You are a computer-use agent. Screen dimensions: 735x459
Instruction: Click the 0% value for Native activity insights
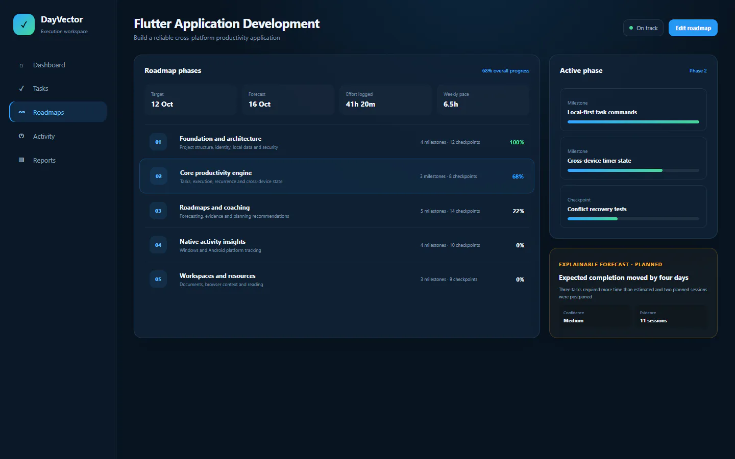pos(520,245)
